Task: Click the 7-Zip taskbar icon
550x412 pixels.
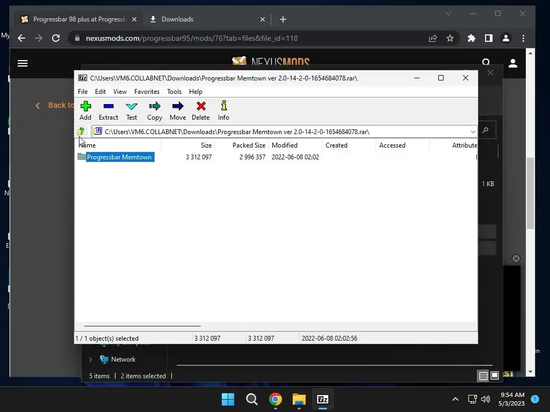Action: point(323,399)
